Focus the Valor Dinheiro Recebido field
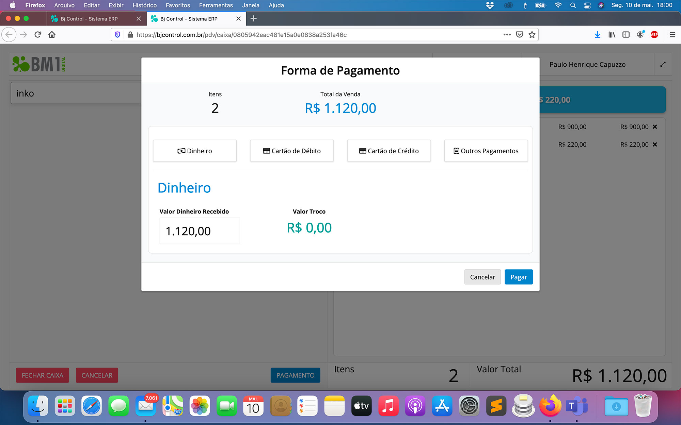Viewport: 681px width, 425px height. tap(200, 231)
